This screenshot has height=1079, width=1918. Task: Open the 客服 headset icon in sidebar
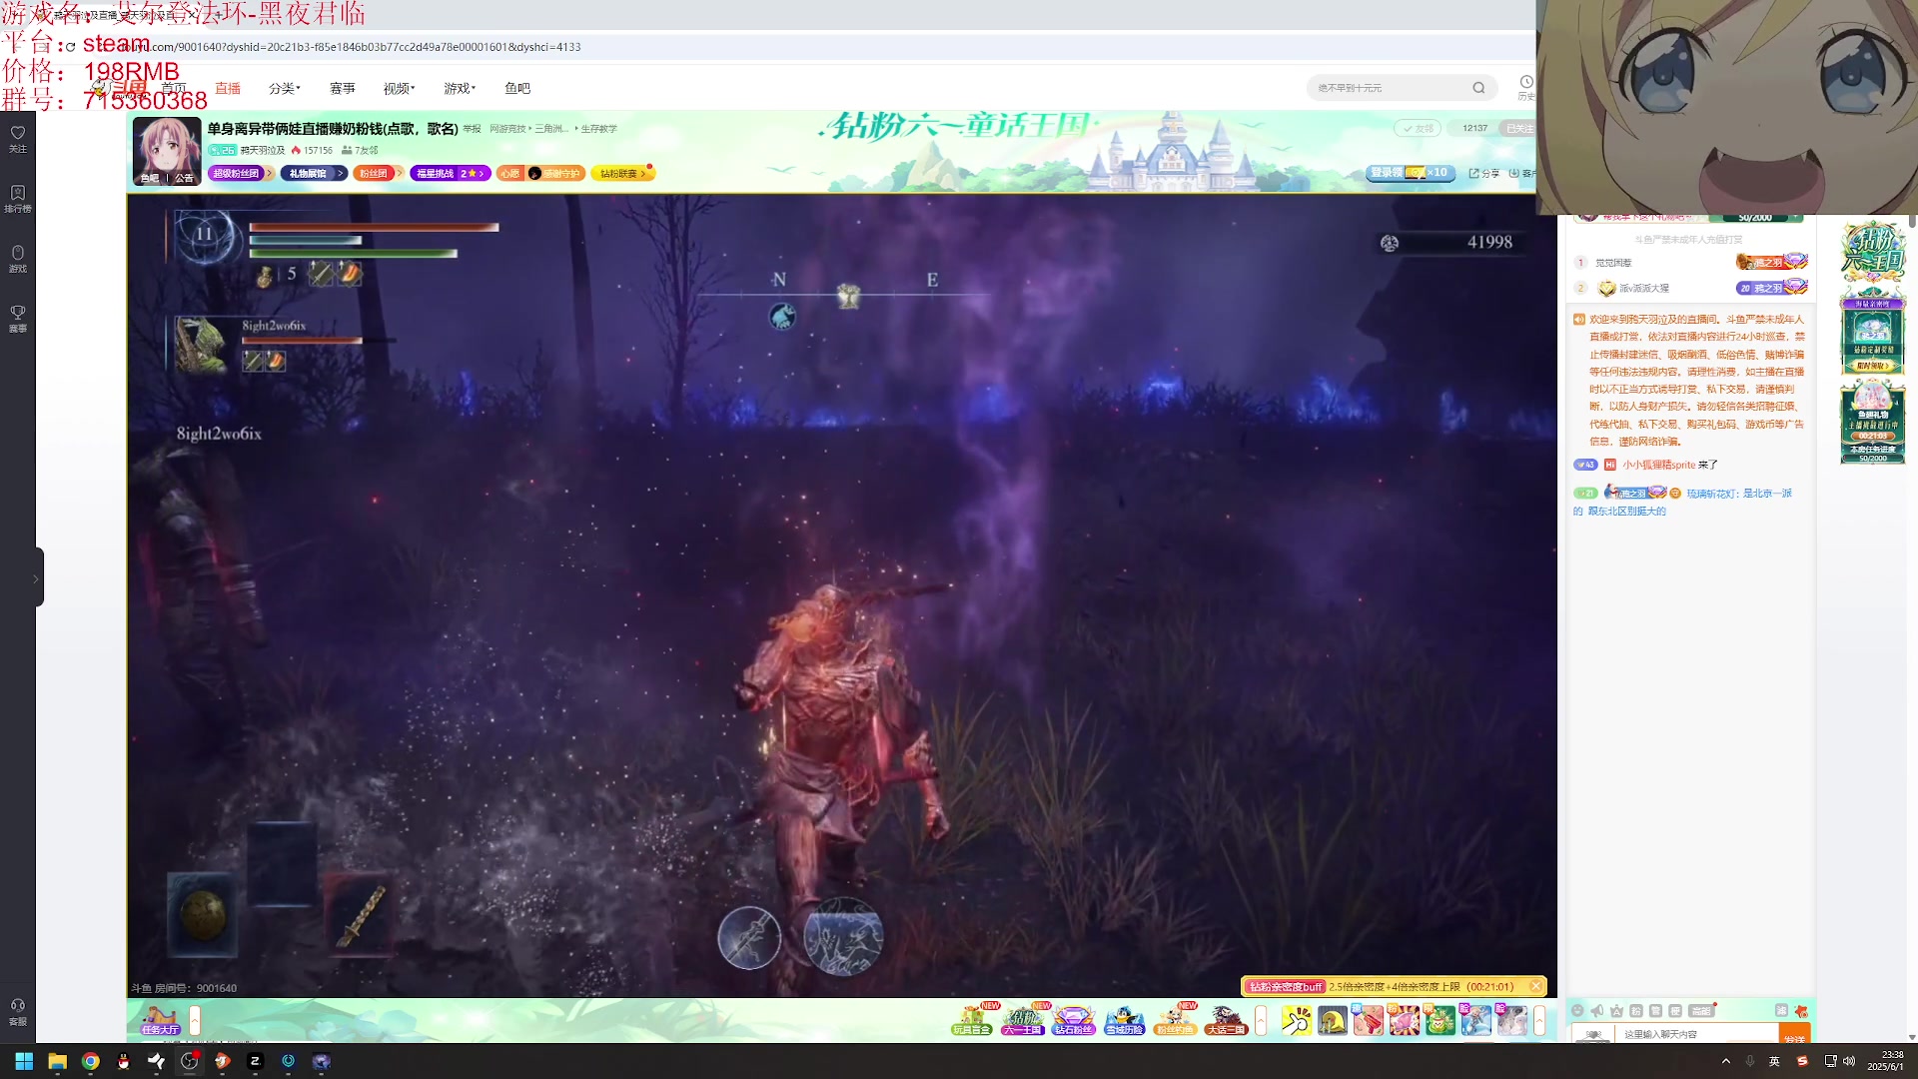18,1011
